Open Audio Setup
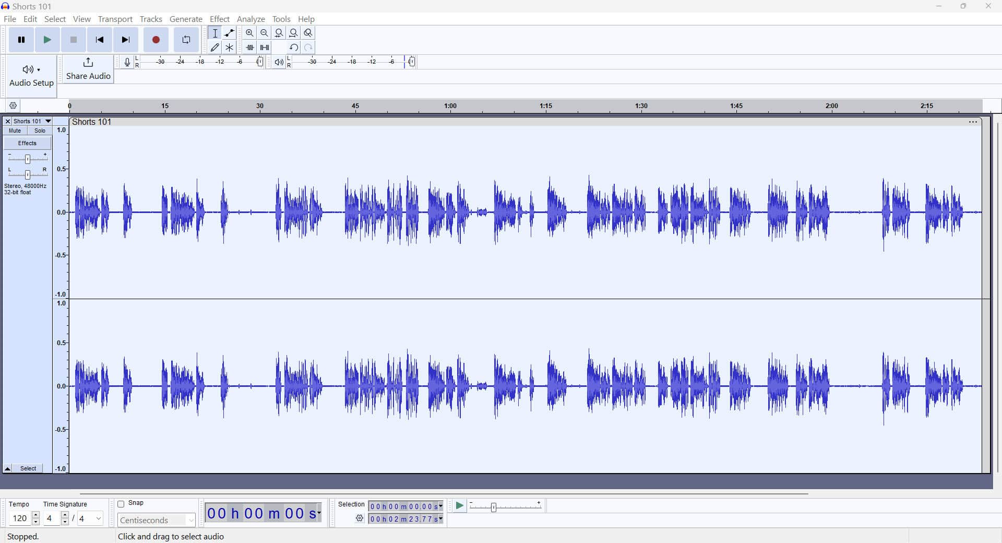 point(30,75)
